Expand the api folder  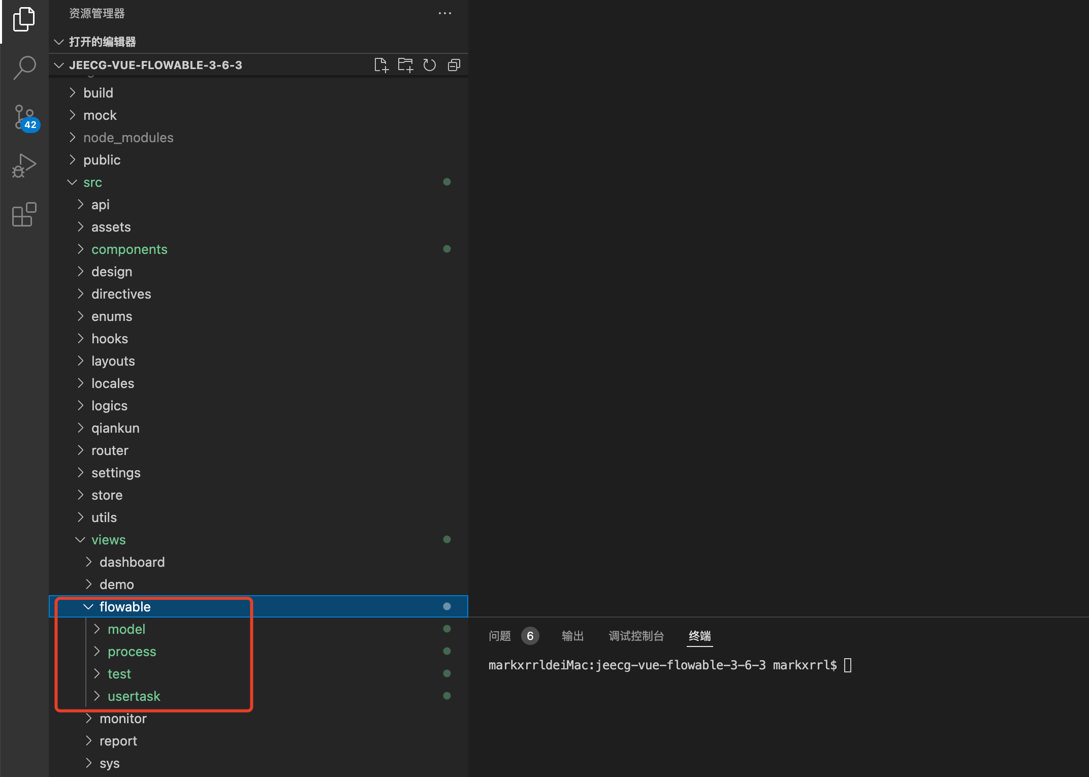258,205
